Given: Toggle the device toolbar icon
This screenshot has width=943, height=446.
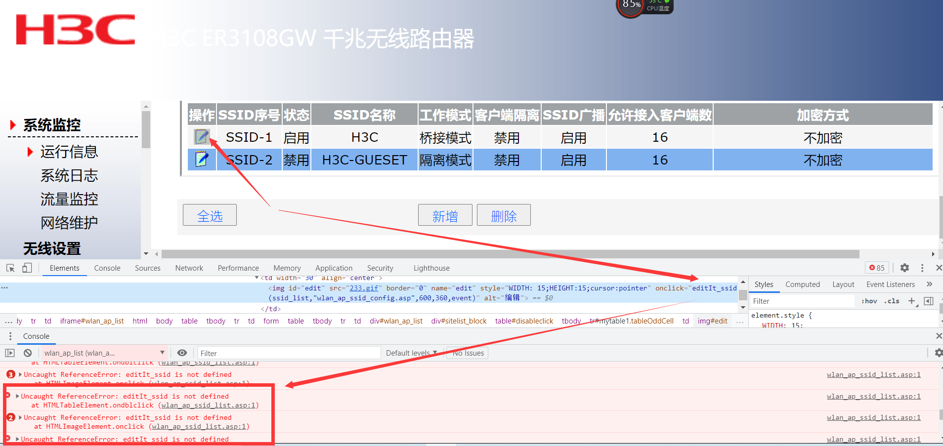Looking at the screenshot, I should pos(27,268).
